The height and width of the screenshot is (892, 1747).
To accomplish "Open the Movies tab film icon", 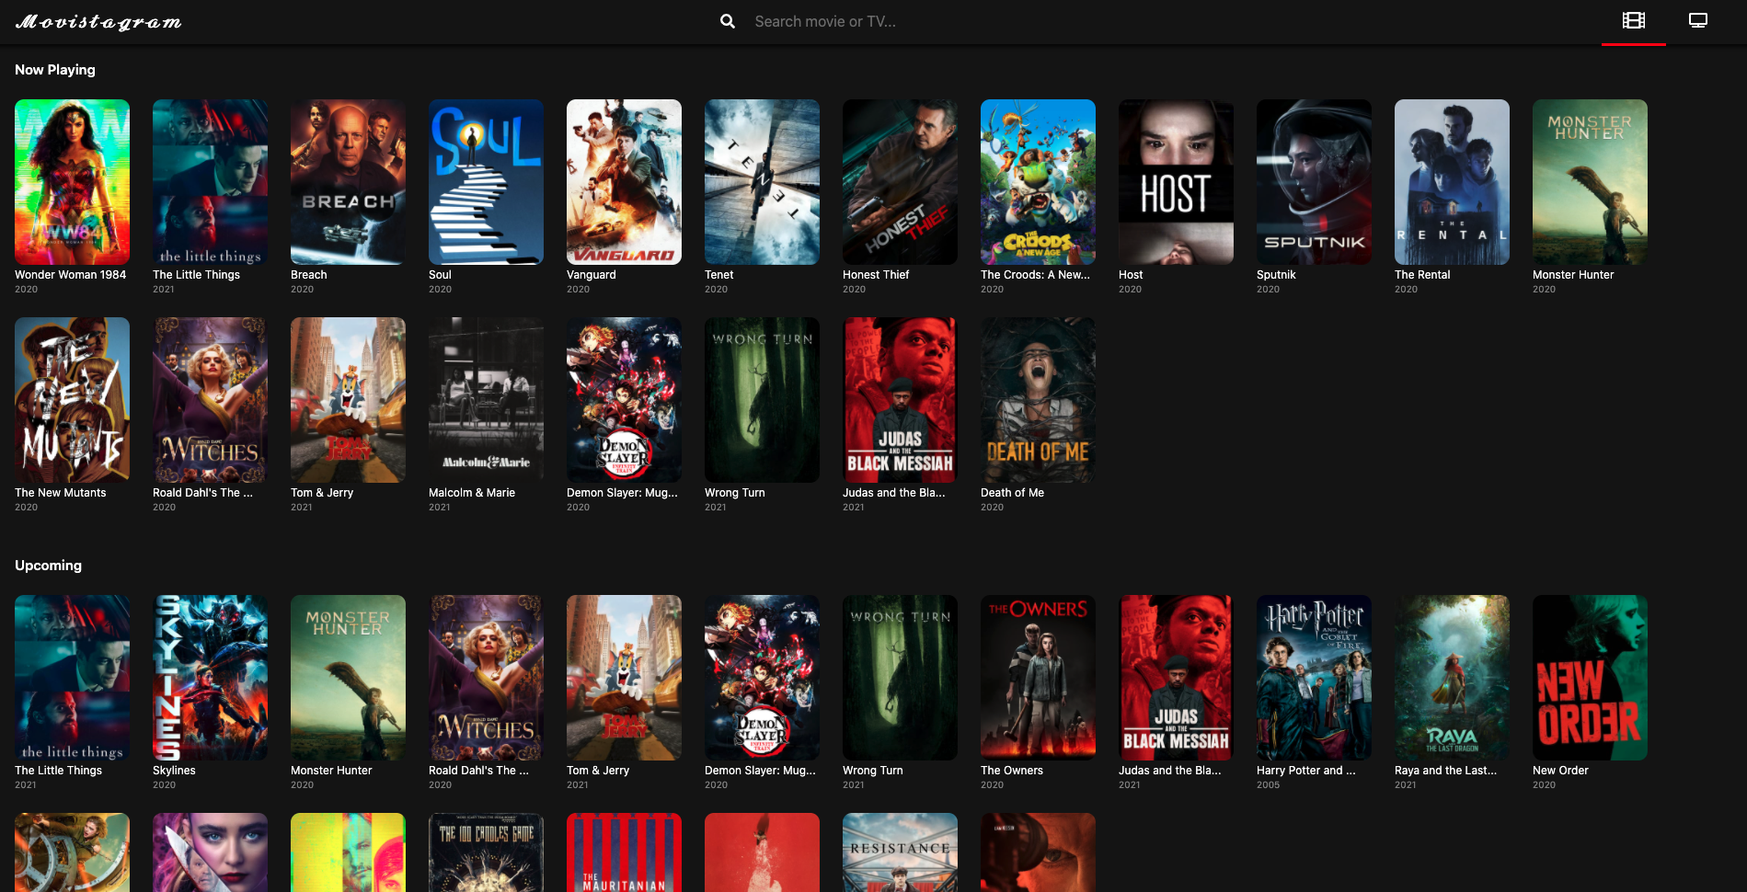I will (1634, 20).
